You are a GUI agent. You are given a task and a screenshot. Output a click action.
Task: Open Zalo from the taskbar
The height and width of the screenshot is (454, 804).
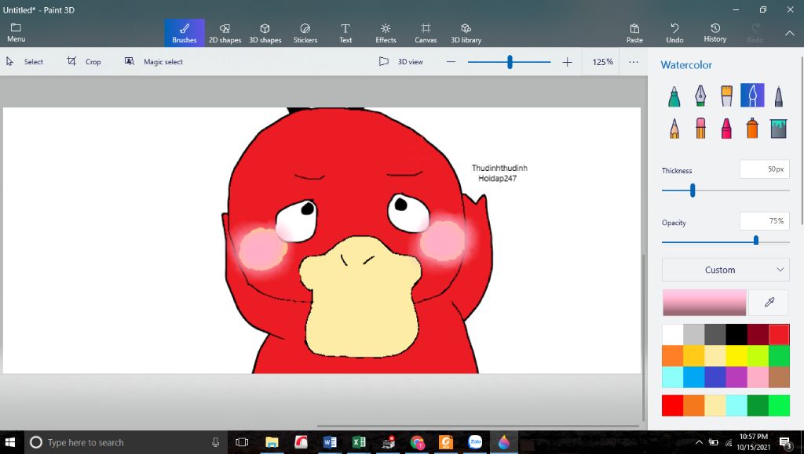pos(475,442)
